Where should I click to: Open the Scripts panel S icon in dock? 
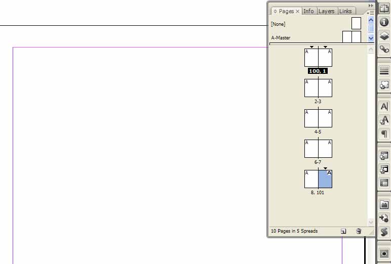pos(384,232)
